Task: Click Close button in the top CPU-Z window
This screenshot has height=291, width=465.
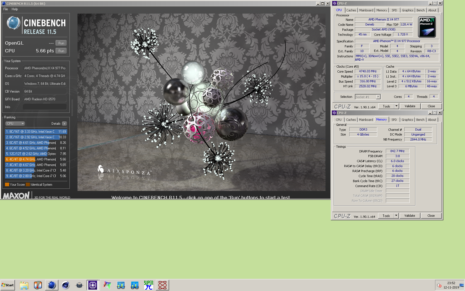Action: click(431, 106)
